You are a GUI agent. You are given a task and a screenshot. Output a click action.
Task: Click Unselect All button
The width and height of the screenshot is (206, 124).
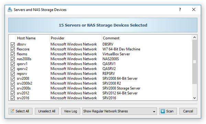47,111
